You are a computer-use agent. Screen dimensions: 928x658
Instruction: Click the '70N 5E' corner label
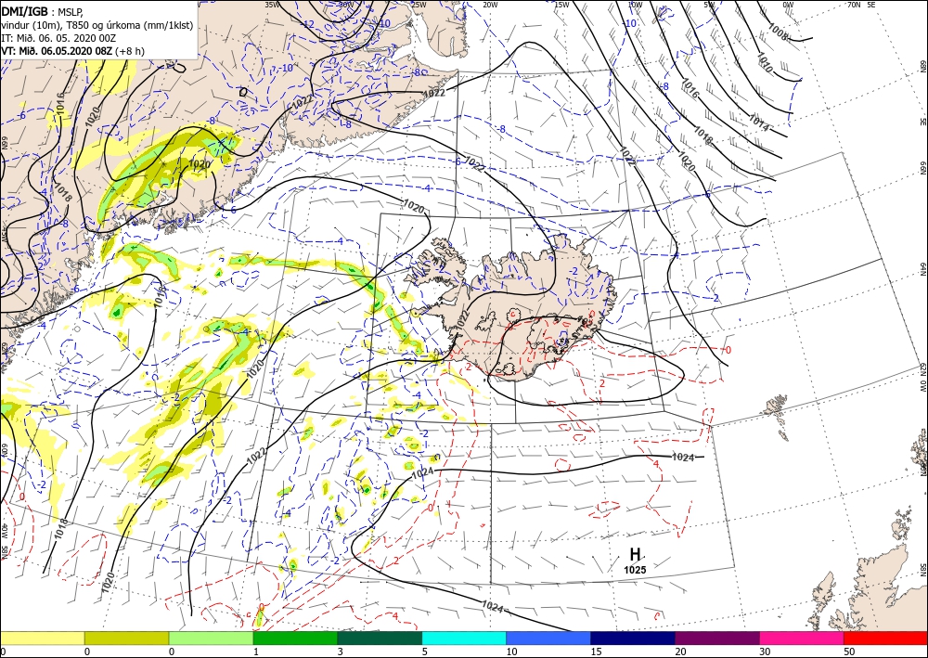(x=861, y=5)
